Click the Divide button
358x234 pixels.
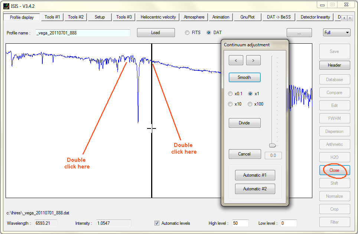(244, 123)
